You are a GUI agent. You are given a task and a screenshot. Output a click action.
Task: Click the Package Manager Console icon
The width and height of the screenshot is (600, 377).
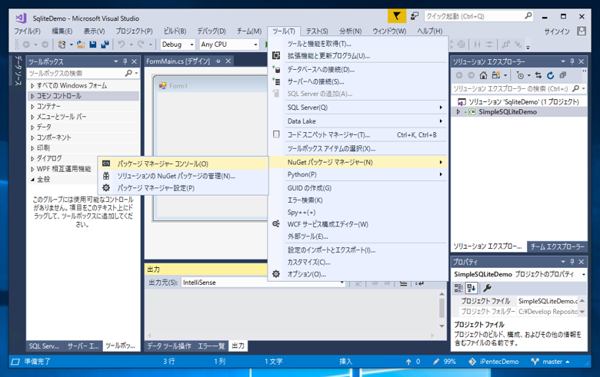106,164
